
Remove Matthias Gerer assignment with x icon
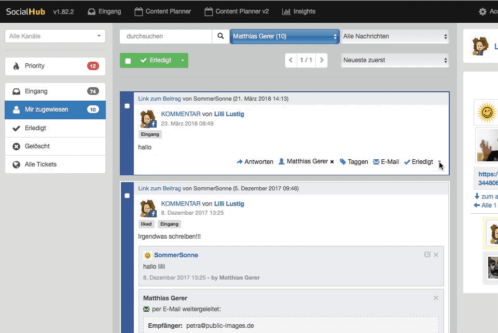[x=332, y=162]
